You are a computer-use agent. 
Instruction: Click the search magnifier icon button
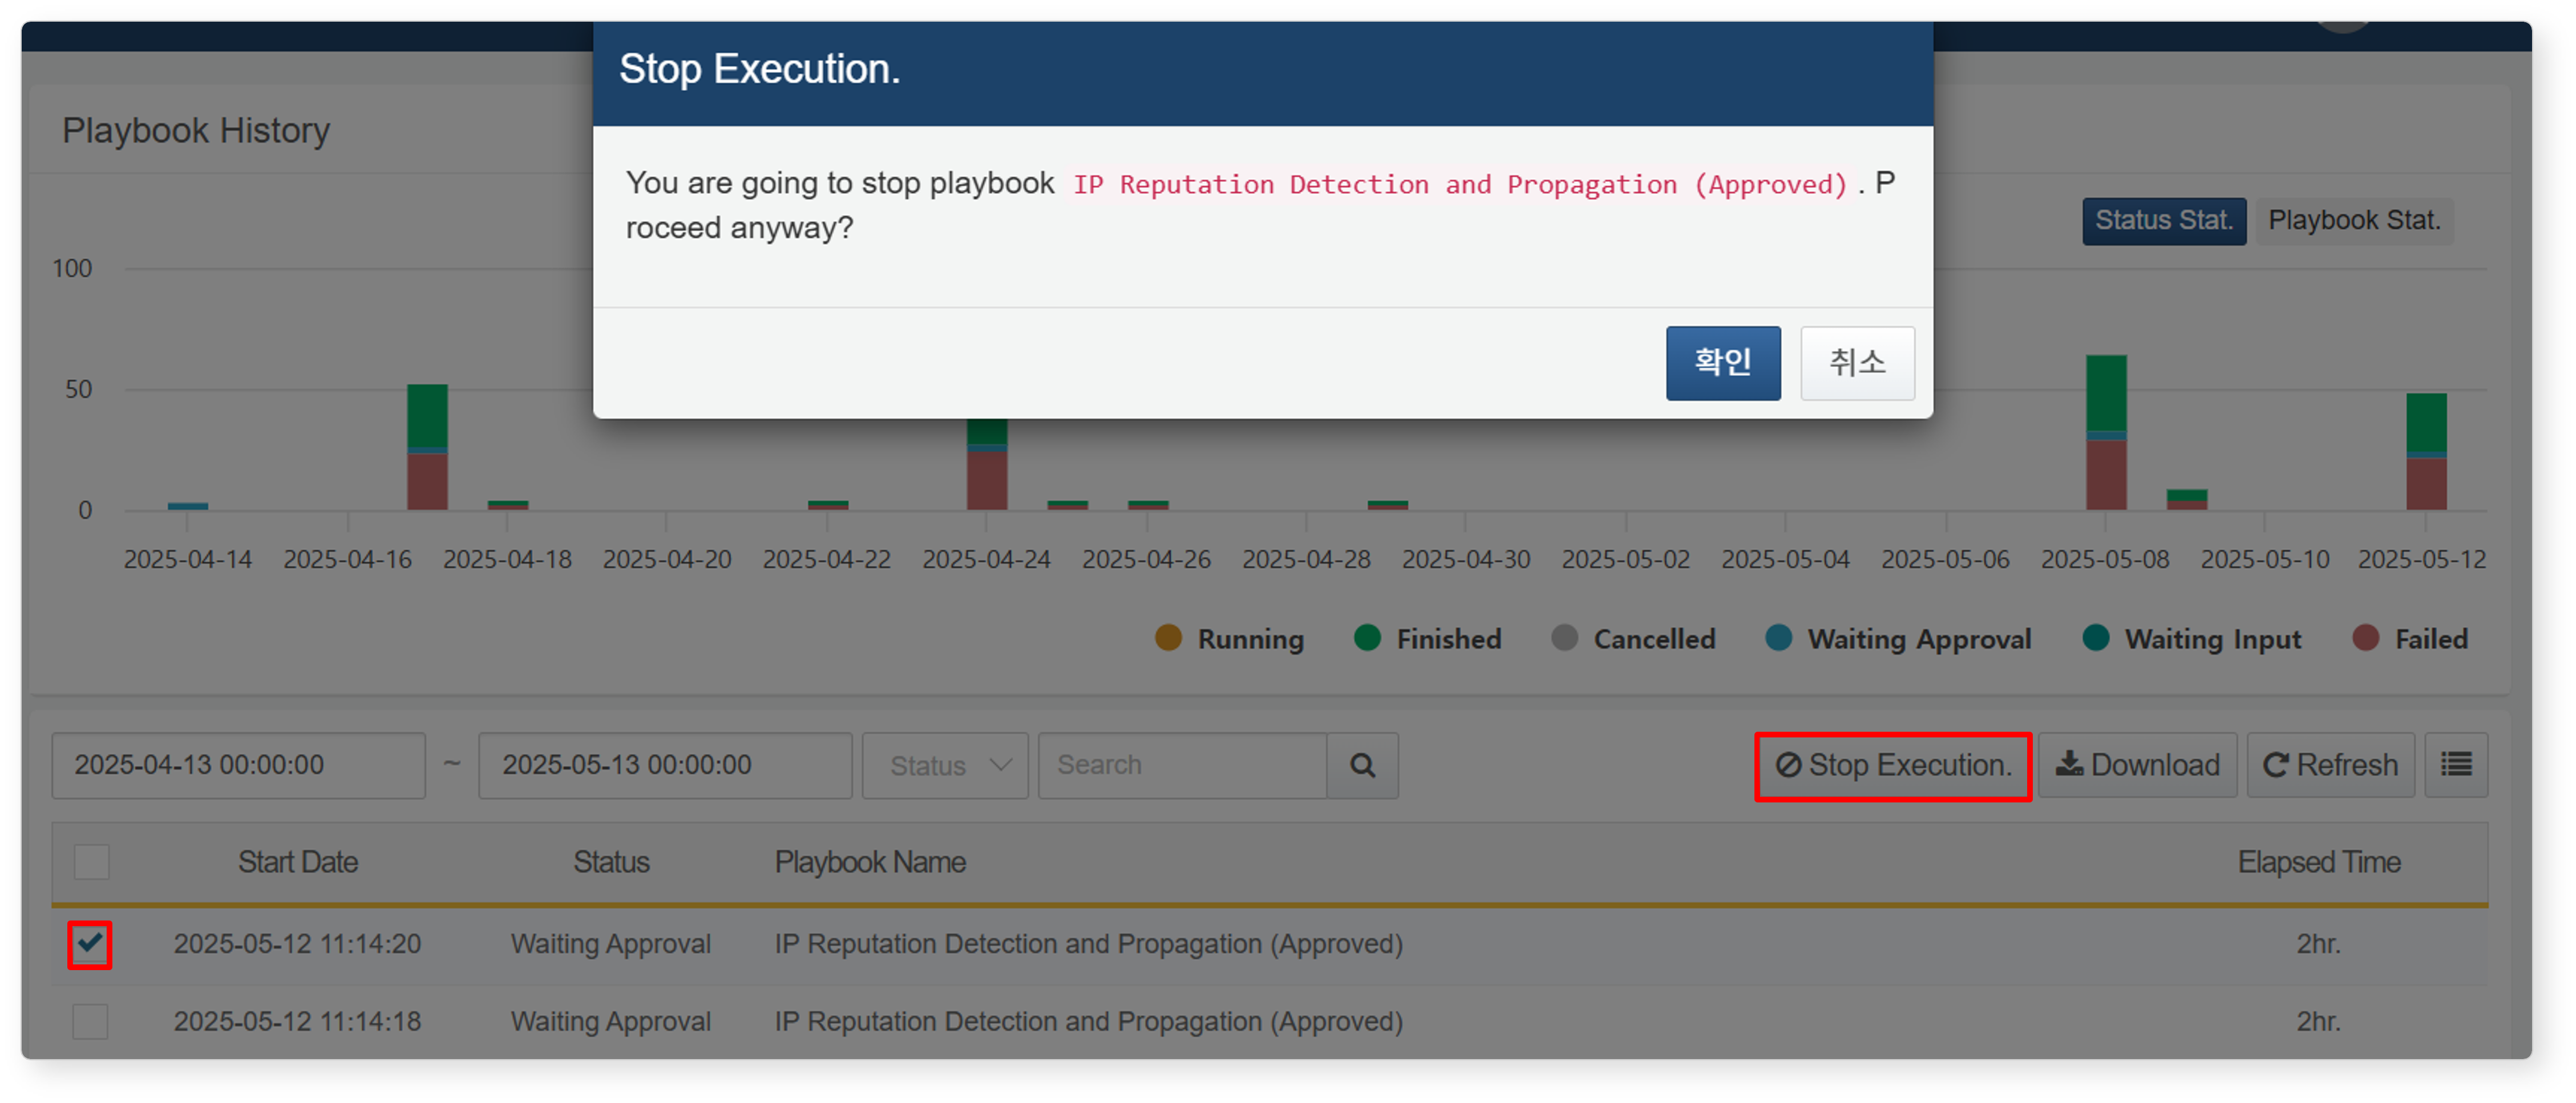click(x=1362, y=765)
